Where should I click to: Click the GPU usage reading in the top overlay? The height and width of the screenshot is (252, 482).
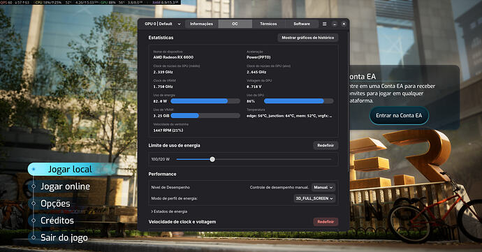(x=108, y=3)
